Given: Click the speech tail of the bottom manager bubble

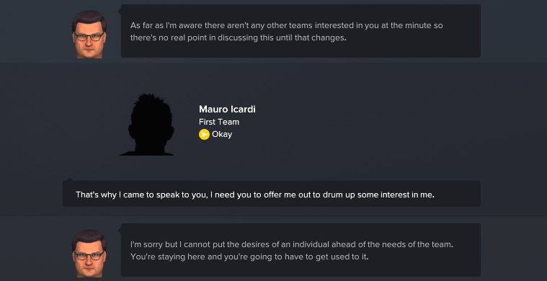Looking at the screenshot, I should pyautogui.click(x=120, y=231).
